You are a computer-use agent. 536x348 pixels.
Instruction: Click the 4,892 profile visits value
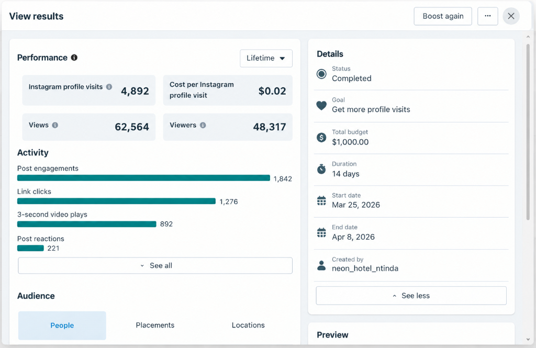click(135, 91)
